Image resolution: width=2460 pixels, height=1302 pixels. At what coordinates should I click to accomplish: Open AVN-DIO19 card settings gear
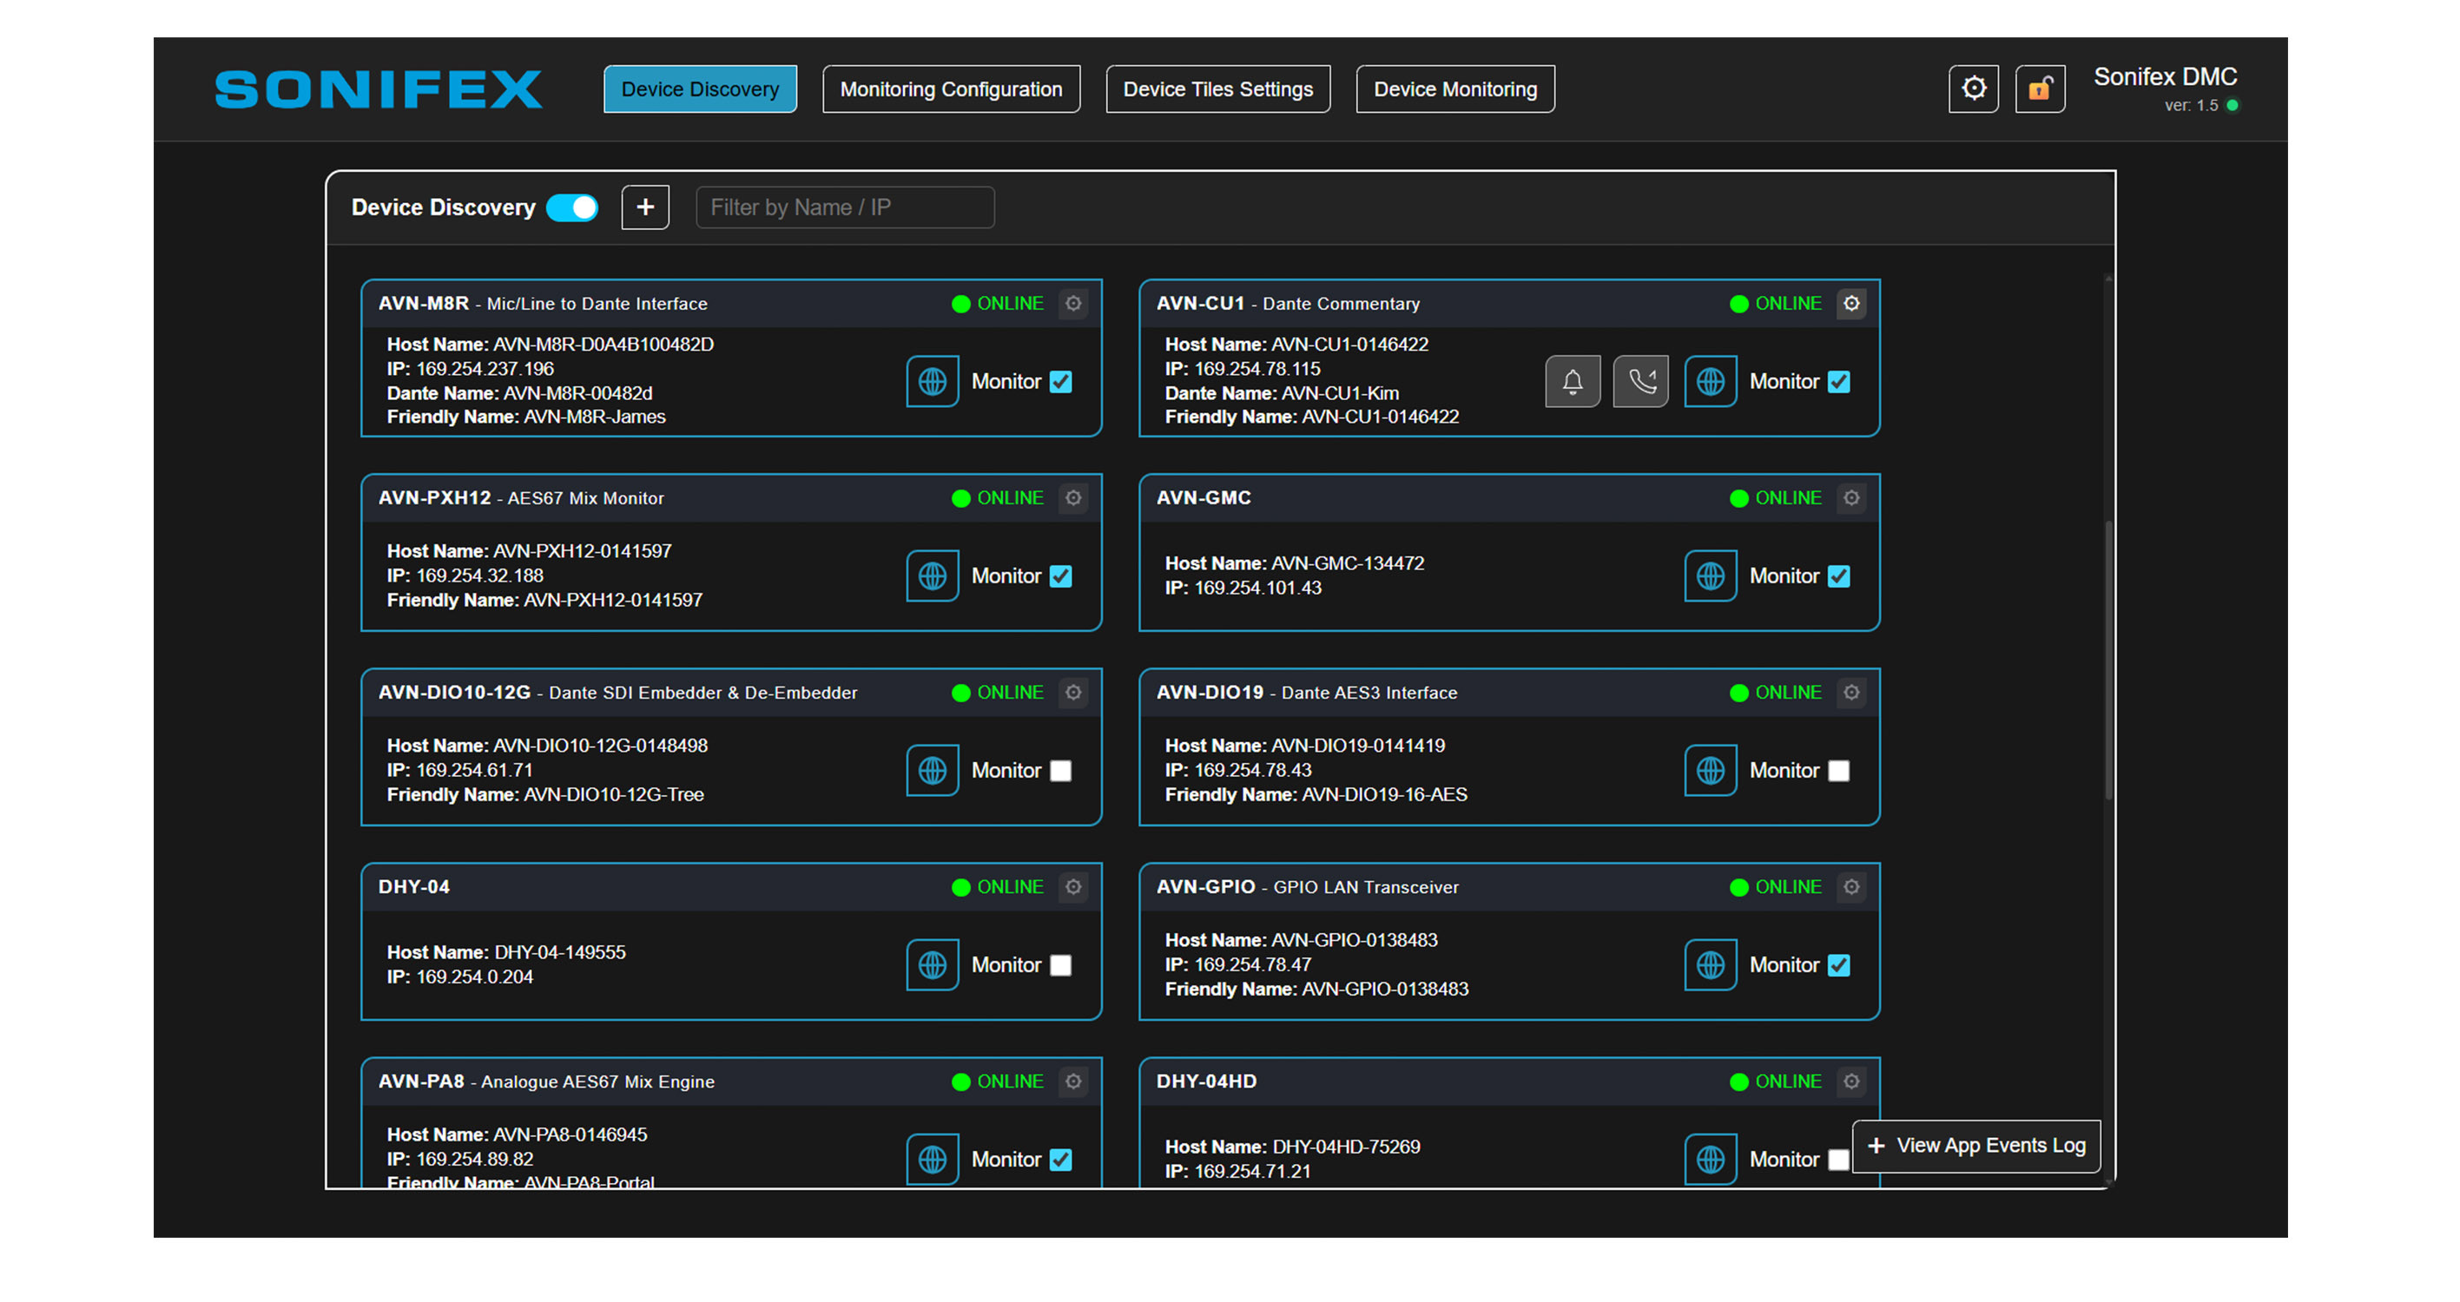(1851, 693)
